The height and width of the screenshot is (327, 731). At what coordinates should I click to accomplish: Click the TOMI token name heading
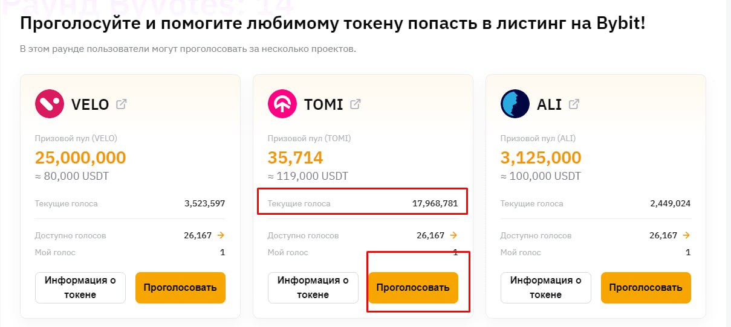[x=323, y=104]
